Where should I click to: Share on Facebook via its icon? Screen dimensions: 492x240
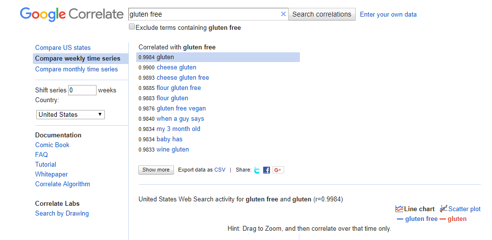pyautogui.click(x=267, y=170)
